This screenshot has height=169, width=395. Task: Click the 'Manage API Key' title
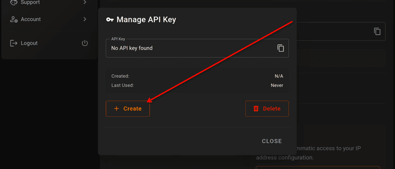[146, 19]
